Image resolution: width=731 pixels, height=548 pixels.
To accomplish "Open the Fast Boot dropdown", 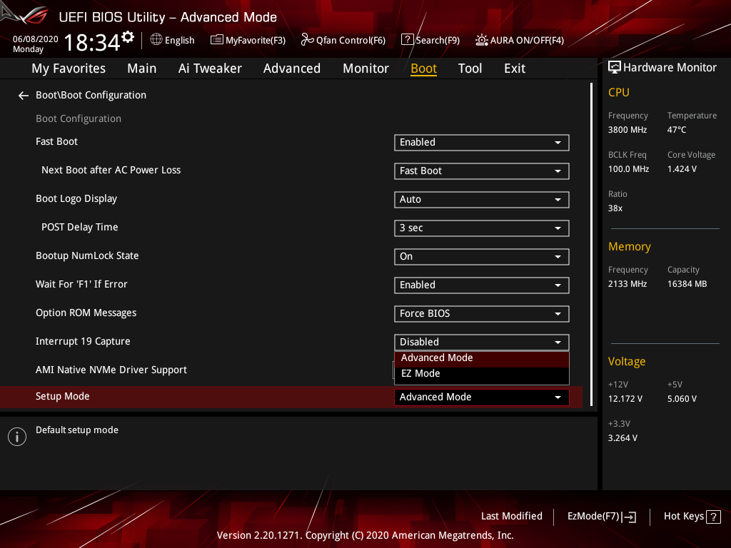I will click(482, 143).
